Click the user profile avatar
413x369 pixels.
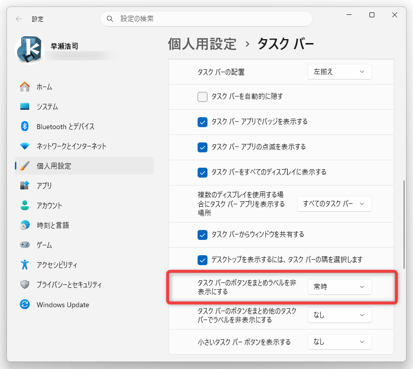[29, 49]
